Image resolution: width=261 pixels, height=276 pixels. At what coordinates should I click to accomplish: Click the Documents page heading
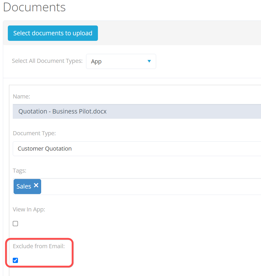click(x=34, y=7)
